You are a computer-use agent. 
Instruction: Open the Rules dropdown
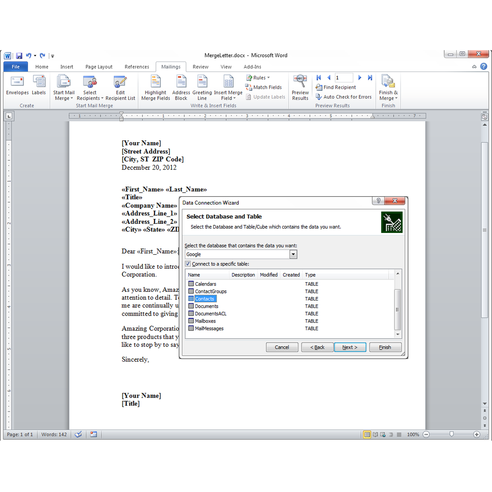tap(258, 78)
